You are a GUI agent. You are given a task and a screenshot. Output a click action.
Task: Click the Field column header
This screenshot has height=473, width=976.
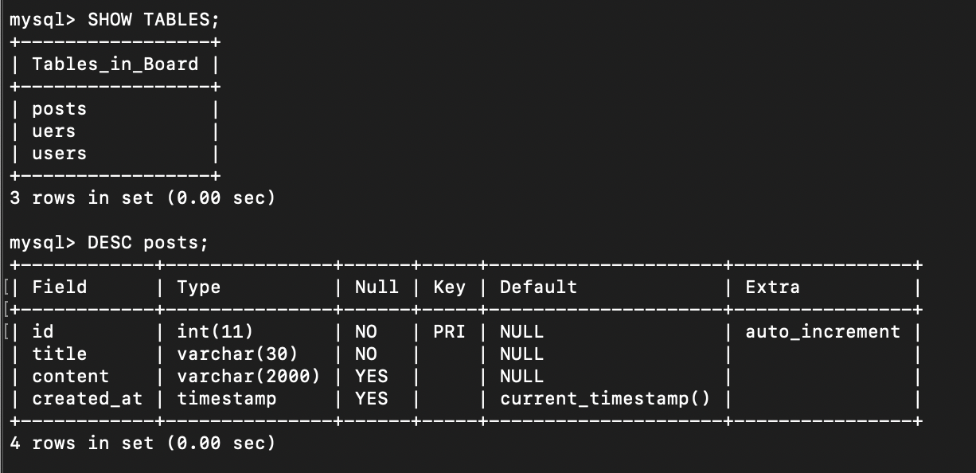pos(60,287)
